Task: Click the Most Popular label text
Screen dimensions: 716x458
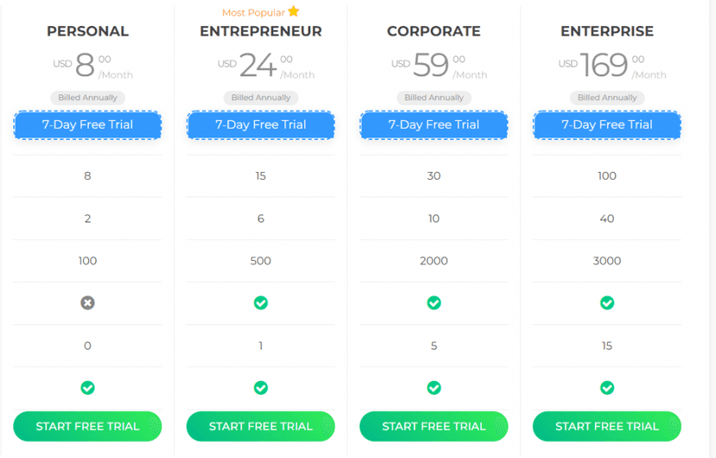Action: [x=253, y=13]
